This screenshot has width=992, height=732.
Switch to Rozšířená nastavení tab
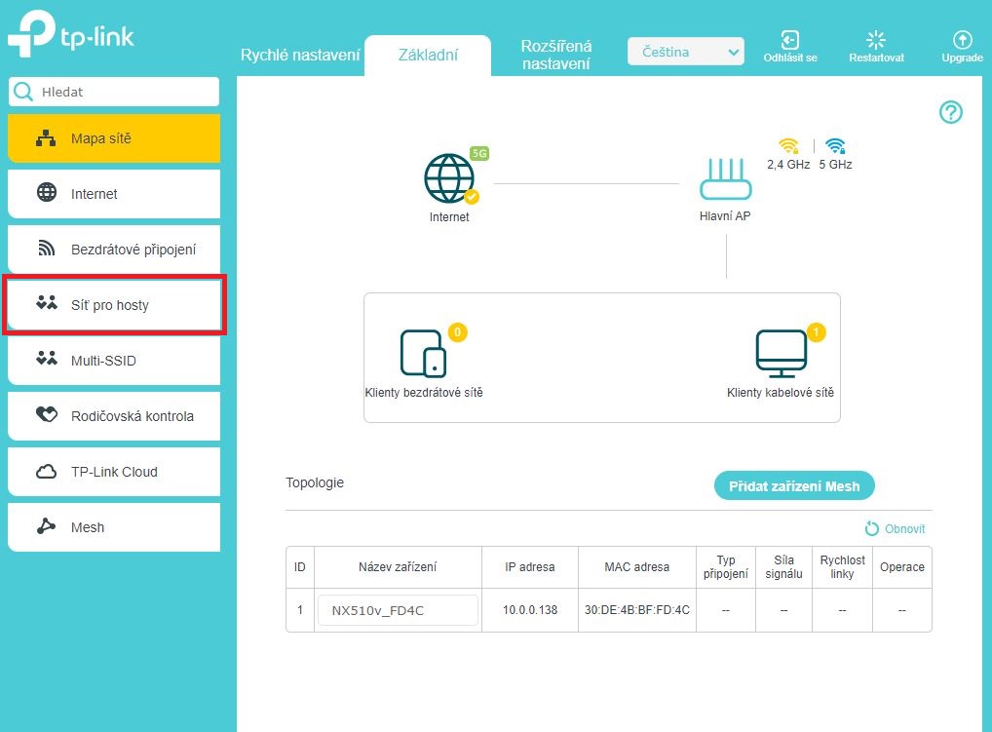(x=555, y=55)
